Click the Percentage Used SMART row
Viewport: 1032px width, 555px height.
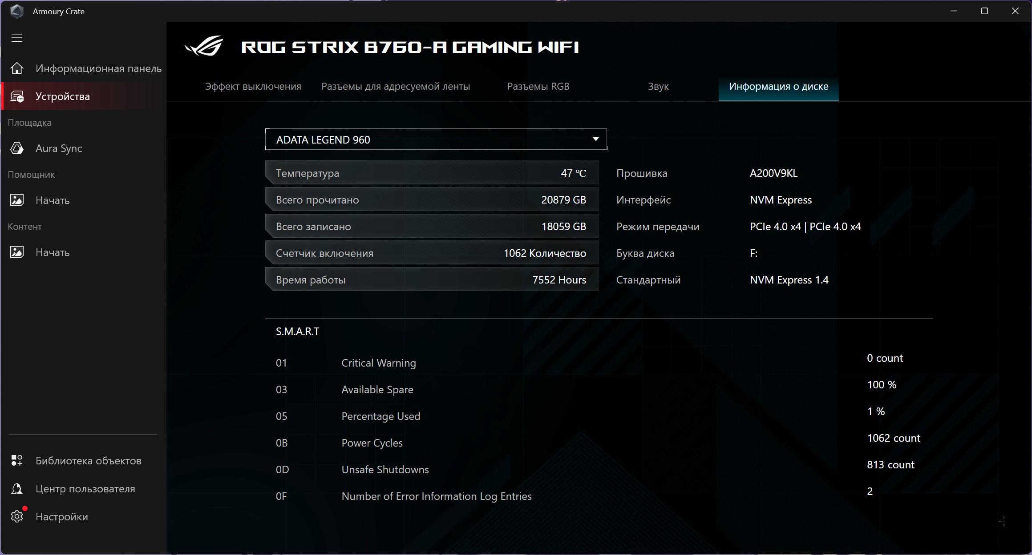pos(599,416)
